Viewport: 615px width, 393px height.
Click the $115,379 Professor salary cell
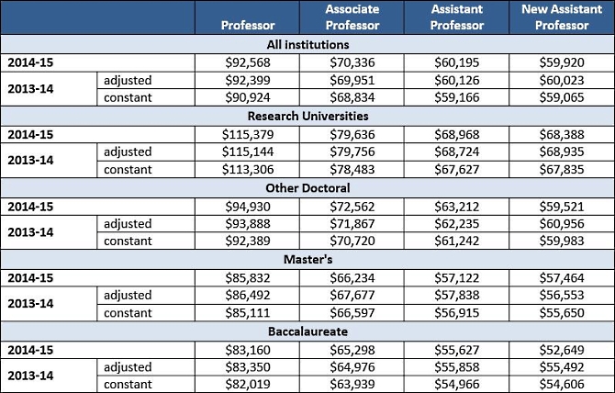(x=248, y=134)
